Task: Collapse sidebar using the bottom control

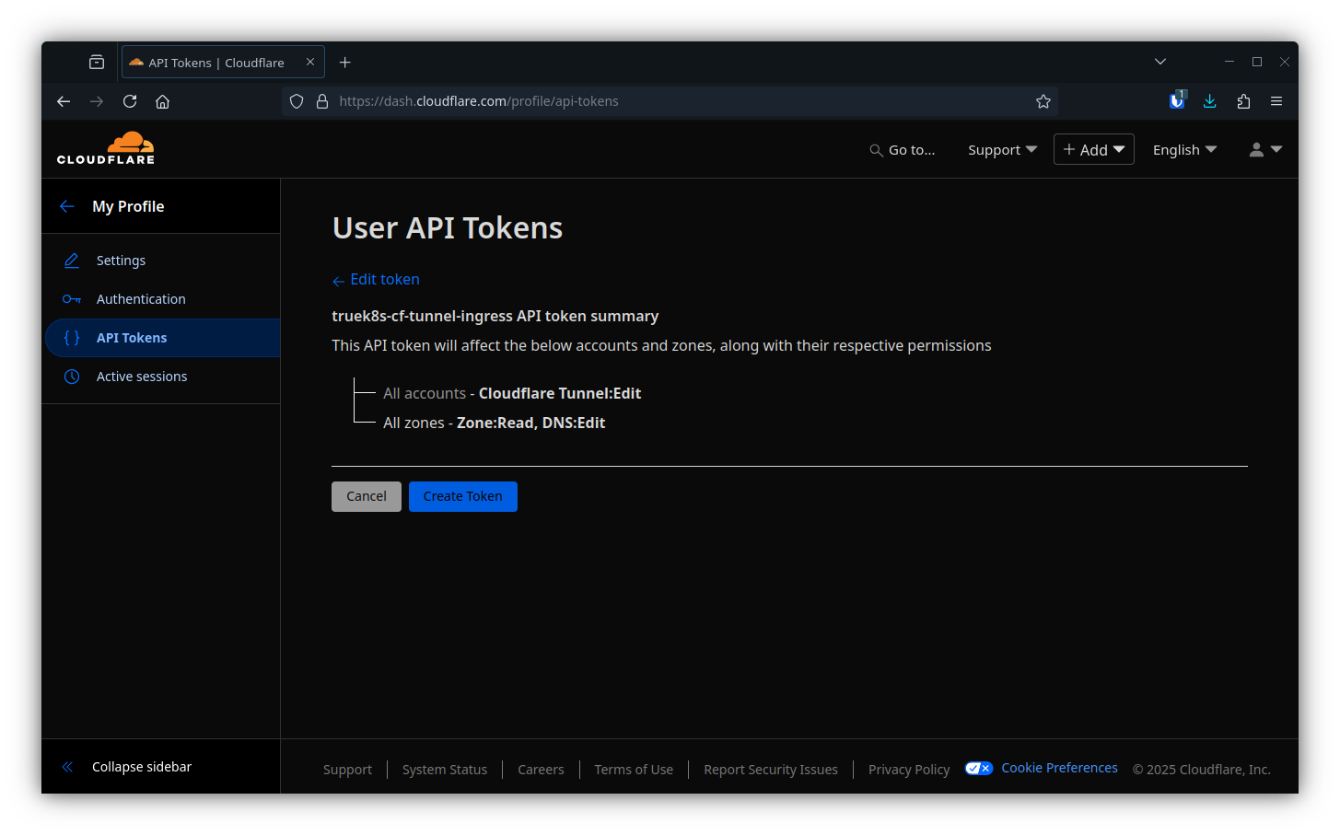Action: coord(141,767)
